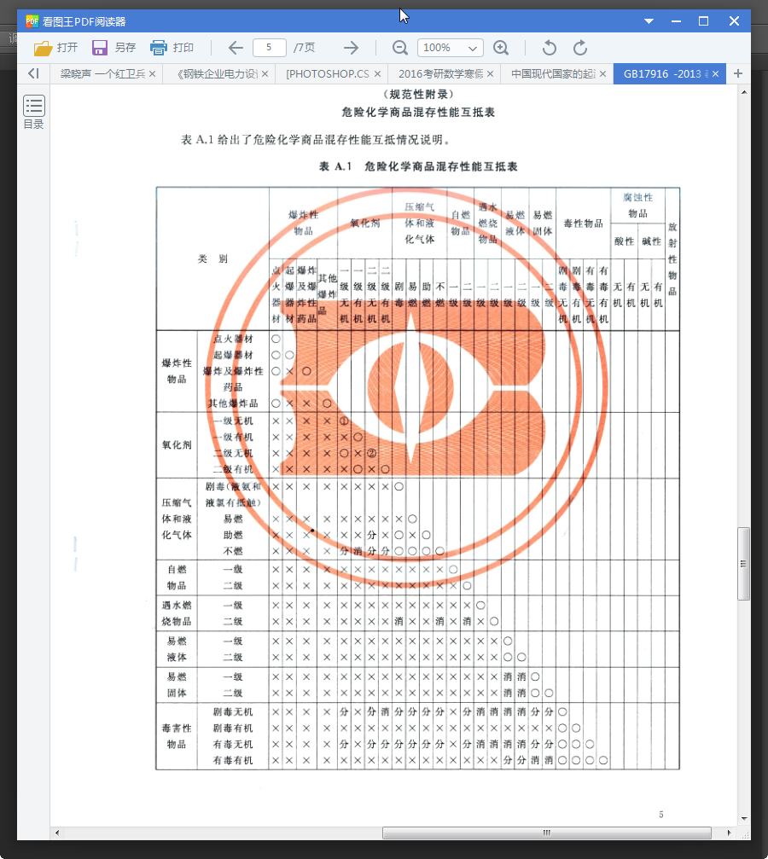Collapse tab list with left arrow
Viewport: 768px width, 859px height.
tap(33, 73)
